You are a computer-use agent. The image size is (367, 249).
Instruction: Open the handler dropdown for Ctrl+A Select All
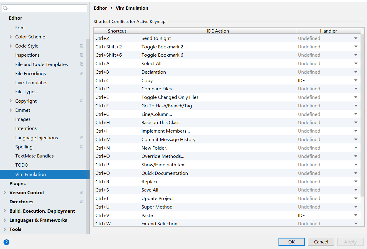tap(356, 63)
